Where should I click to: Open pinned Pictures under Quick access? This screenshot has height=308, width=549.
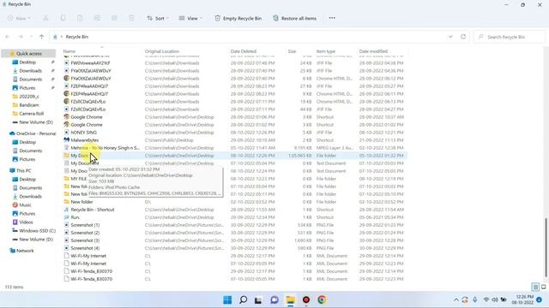point(27,88)
